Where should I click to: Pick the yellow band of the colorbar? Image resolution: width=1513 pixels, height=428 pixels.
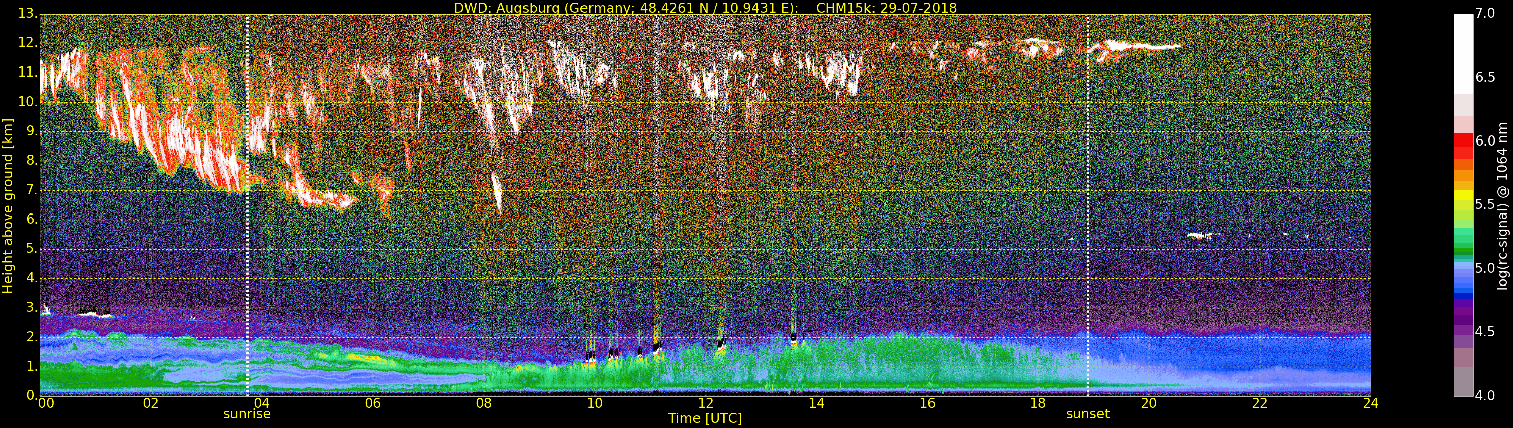coord(1463,195)
